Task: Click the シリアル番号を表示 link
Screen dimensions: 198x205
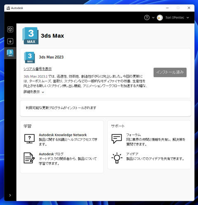Action: click(38, 69)
